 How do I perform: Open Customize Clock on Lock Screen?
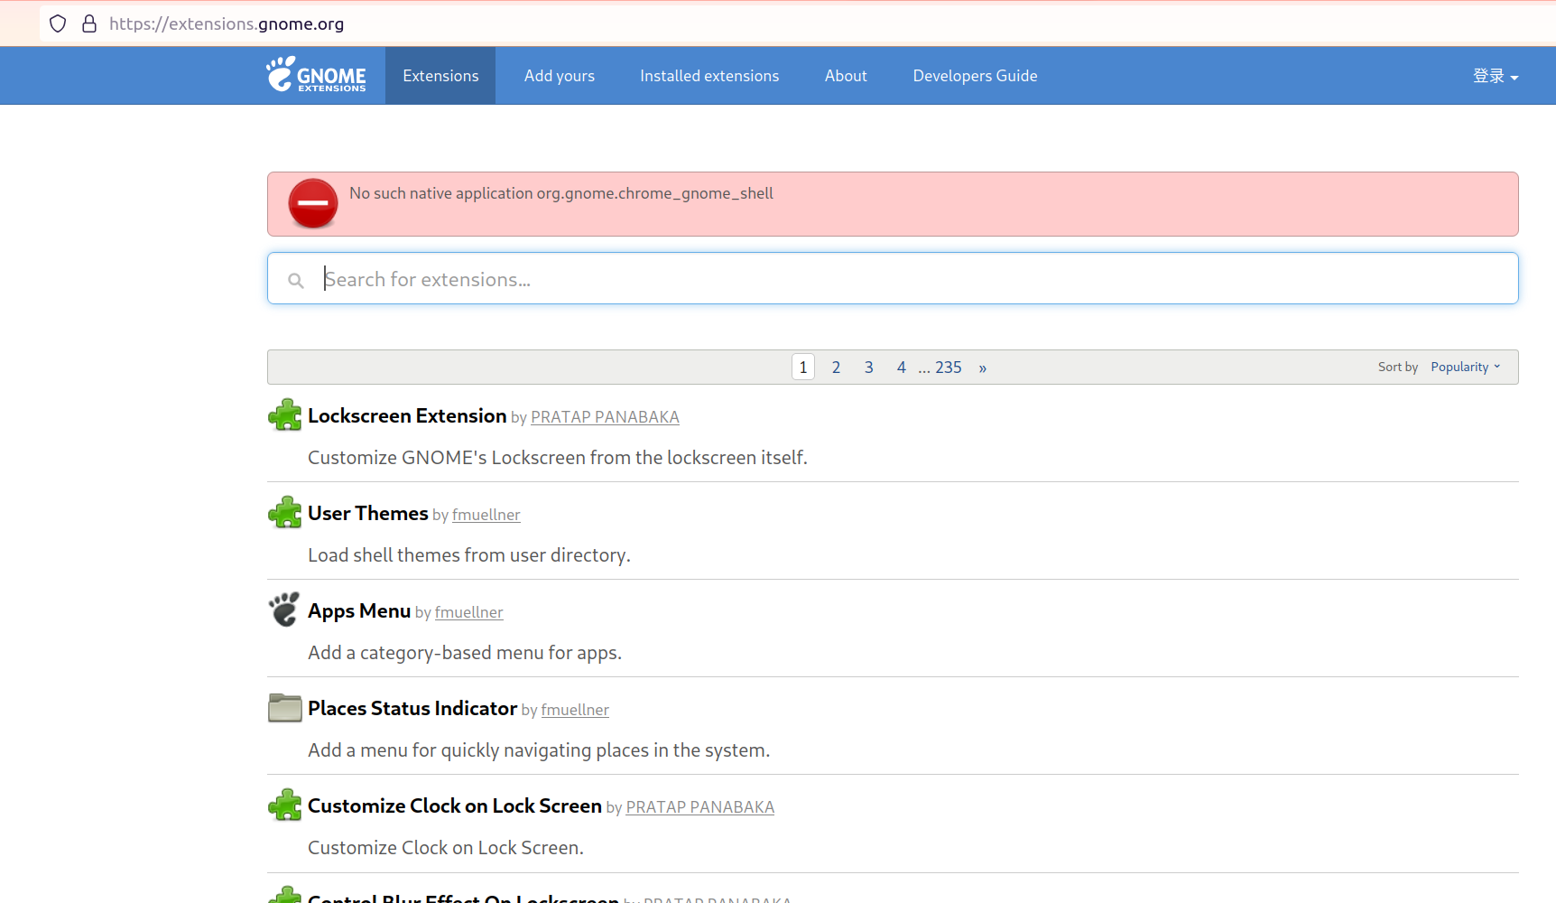(x=455, y=805)
